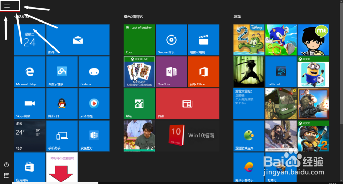Image resolution: width=343 pixels, height=184 pixels.
Task: Open the Win10指南 tile
Action: point(188,136)
